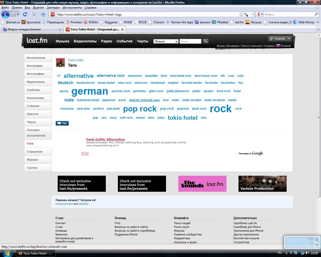Open the ktulchu zohavait vsex tag

[x=144, y=100]
